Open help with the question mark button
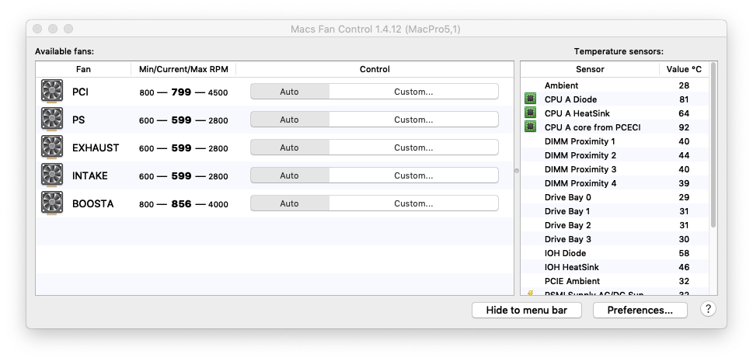The image size is (753, 361). point(708,309)
